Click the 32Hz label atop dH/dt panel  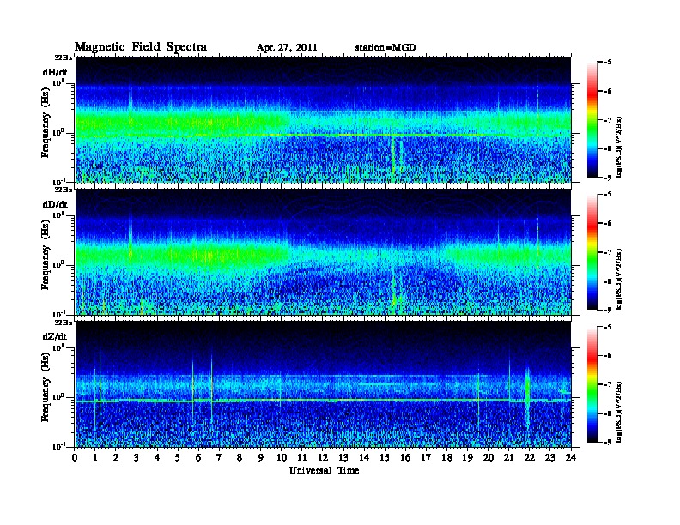[63, 57]
